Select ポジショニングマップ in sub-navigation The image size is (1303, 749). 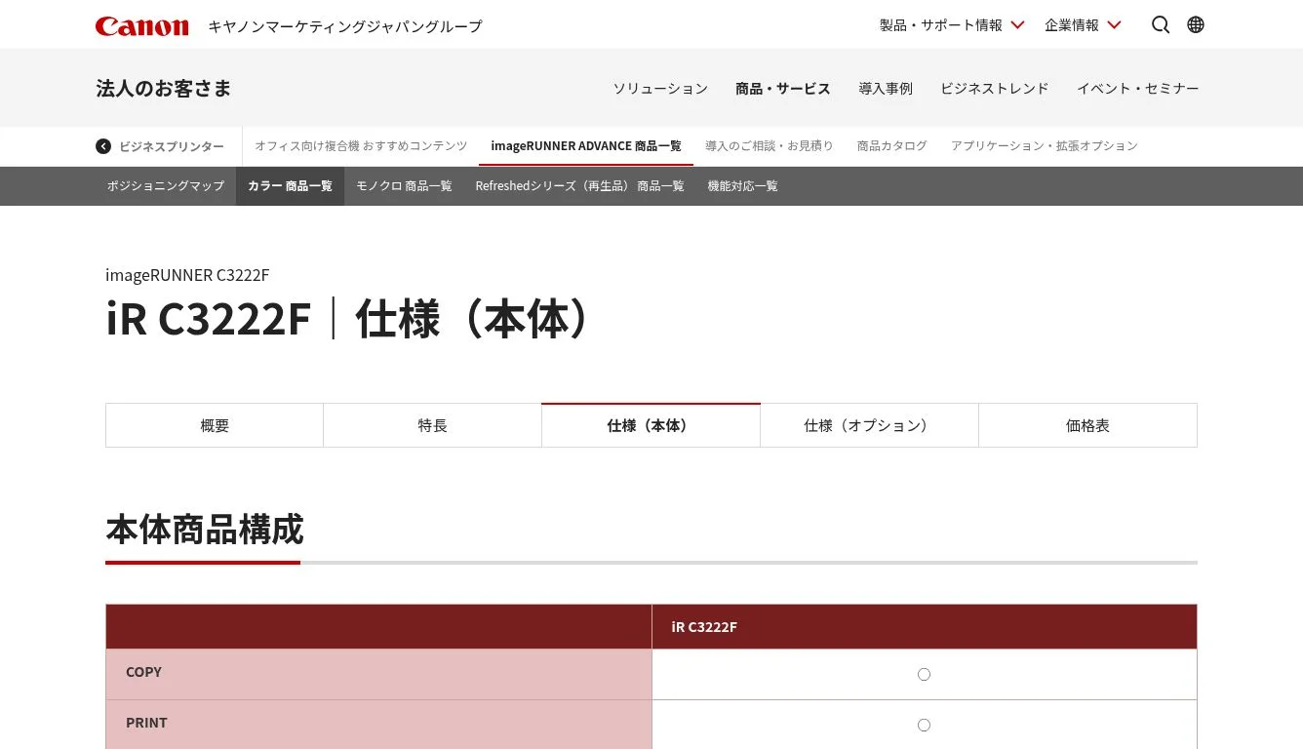point(166,186)
